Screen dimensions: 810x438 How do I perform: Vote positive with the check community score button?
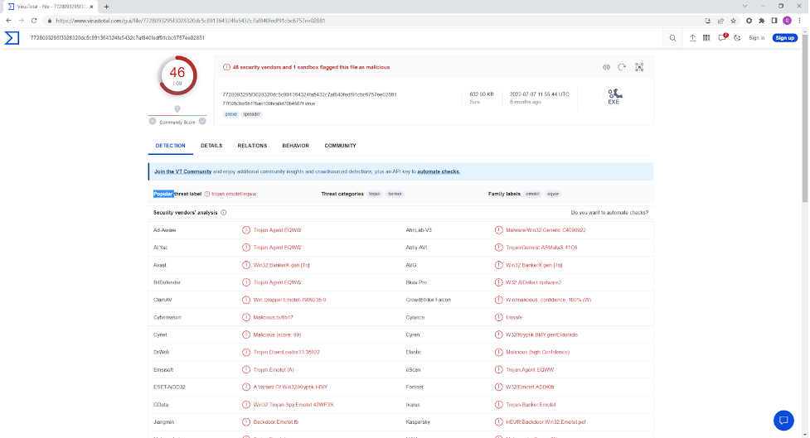coord(202,121)
